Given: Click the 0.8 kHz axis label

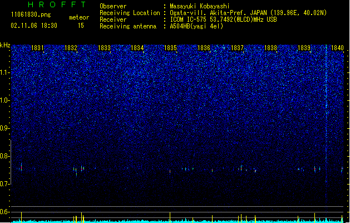Looking at the screenshot, I should click(x=4, y=156).
